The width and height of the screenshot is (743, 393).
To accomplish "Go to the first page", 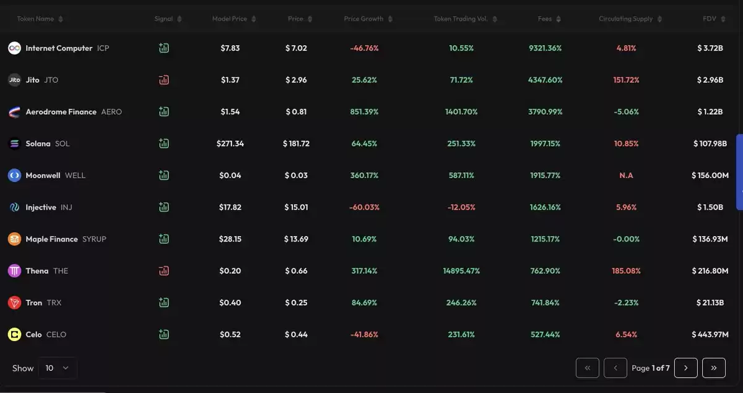I will (588, 368).
